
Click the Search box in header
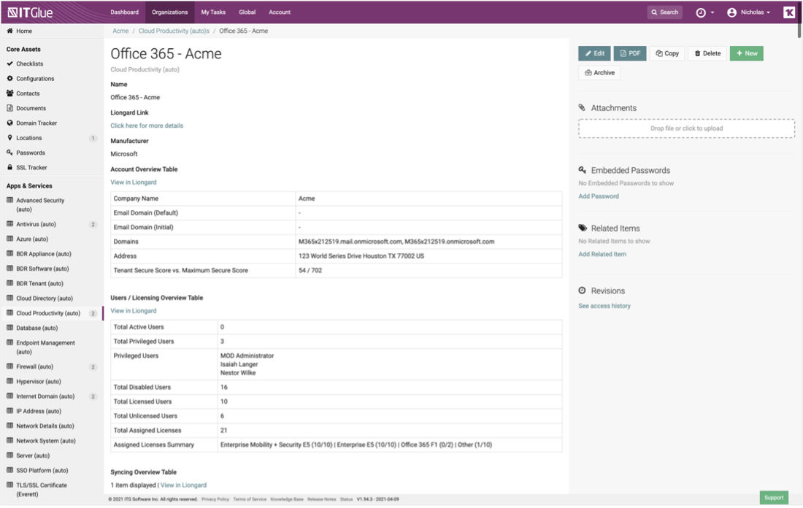(665, 12)
